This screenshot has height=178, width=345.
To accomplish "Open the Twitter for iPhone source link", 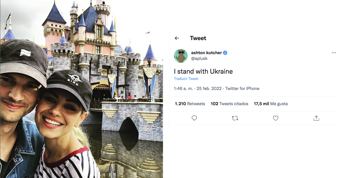I will pyautogui.click(x=242, y=89).
